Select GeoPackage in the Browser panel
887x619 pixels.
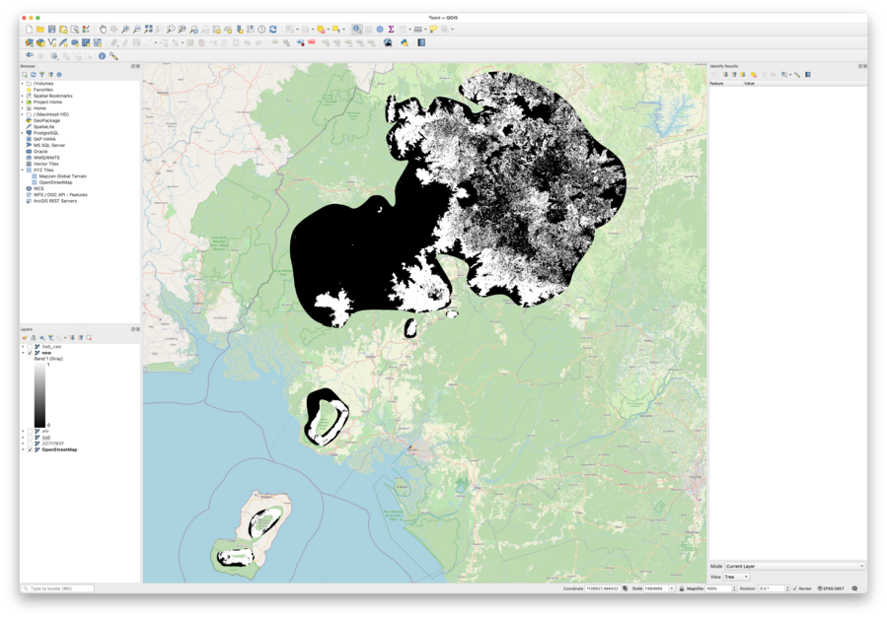pyautogui.click(x=46, y=120)
